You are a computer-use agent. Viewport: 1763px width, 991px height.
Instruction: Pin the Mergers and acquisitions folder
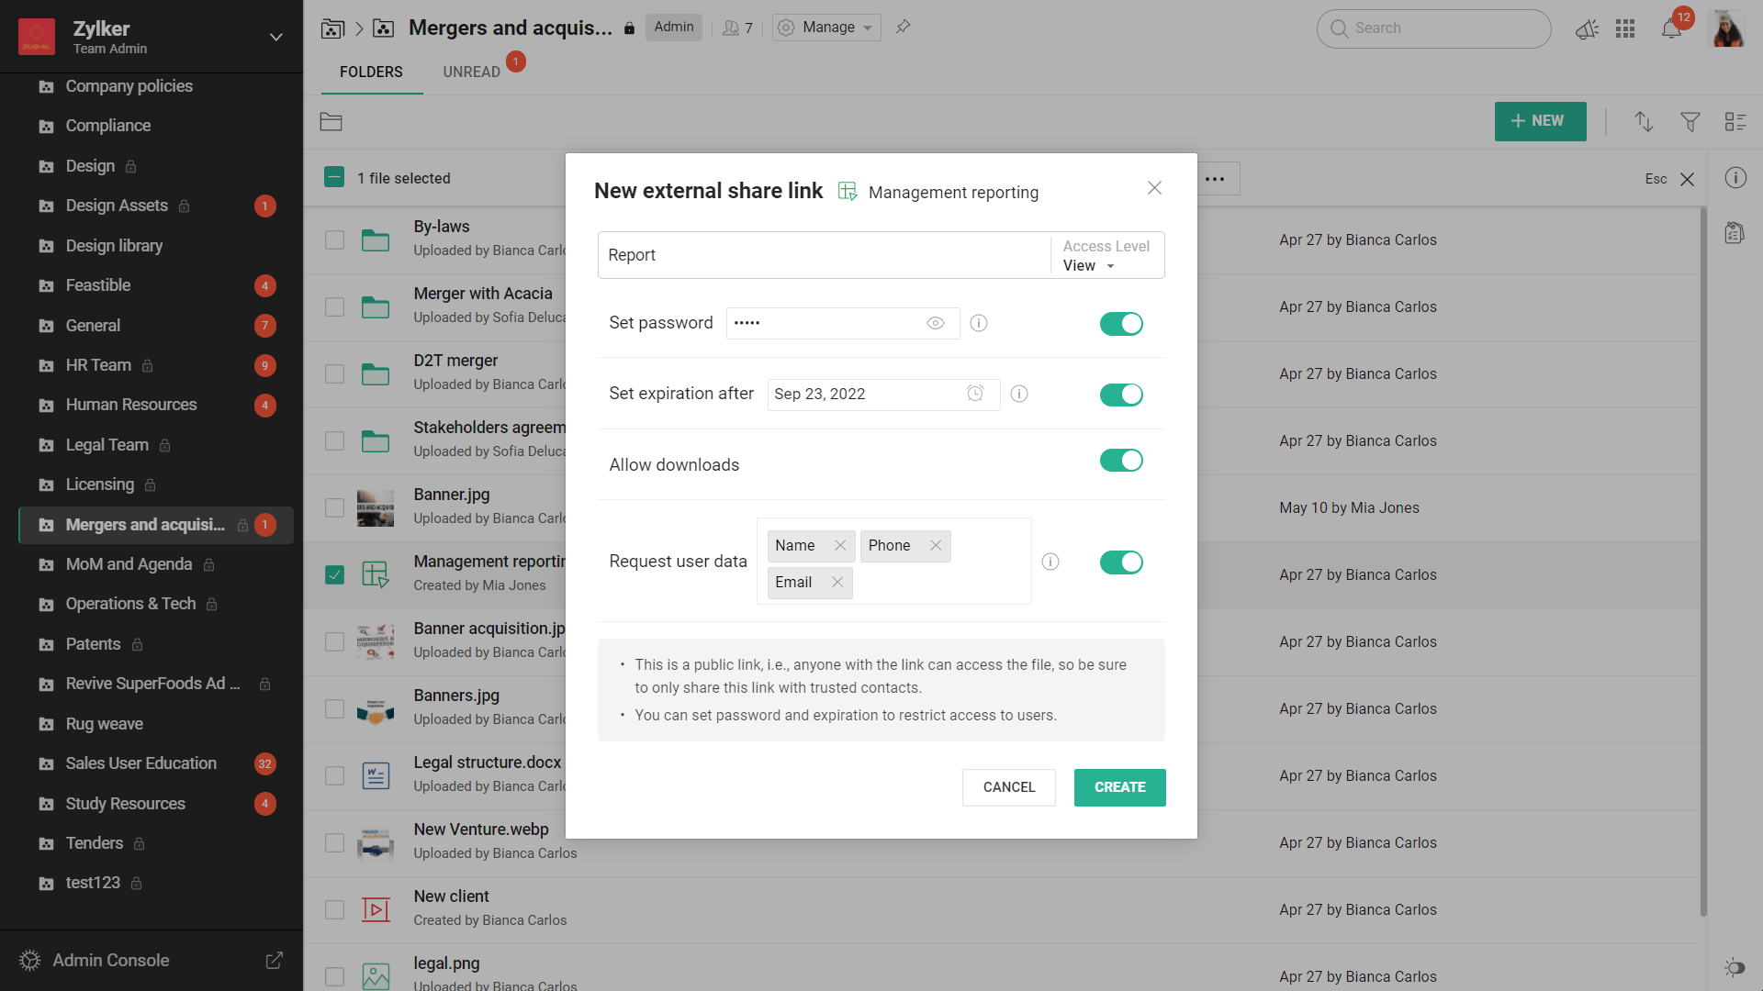pyautogui.click(x=903, y=27)
